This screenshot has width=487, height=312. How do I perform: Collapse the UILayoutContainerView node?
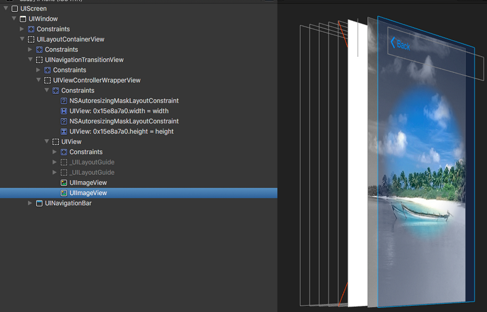(22, 39)
